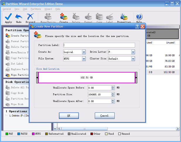
Task: Click the 102.51 GB partition bar
Action: [x=87, y=78]
